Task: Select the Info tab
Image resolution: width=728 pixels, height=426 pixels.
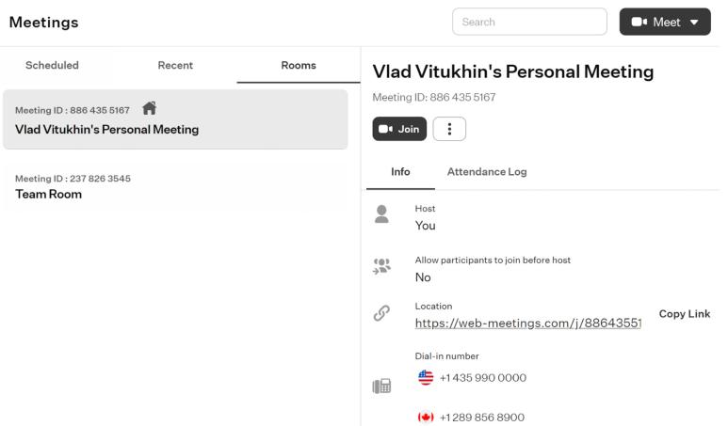Action: click(x=400, y=172)
